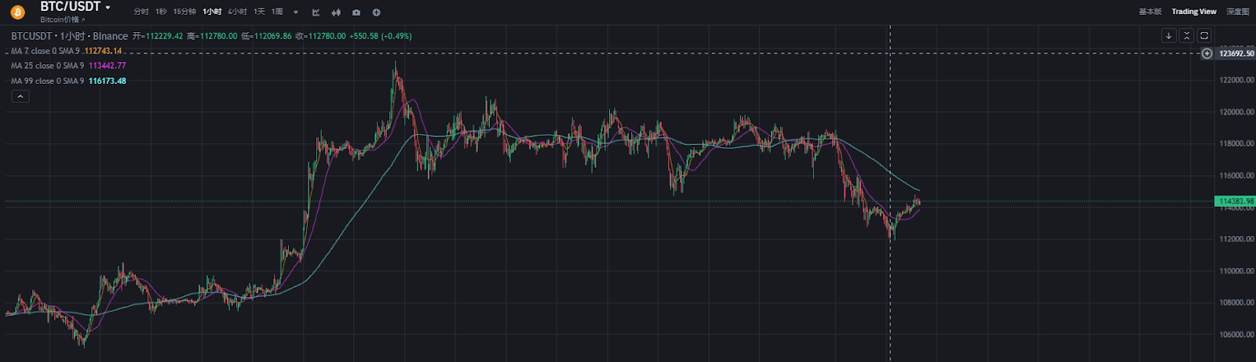Image resolution: width=1256 pixels, height=362 pixels.
Task: Open the BTC/USDT pair dropdown
Action: click(108, 8)
